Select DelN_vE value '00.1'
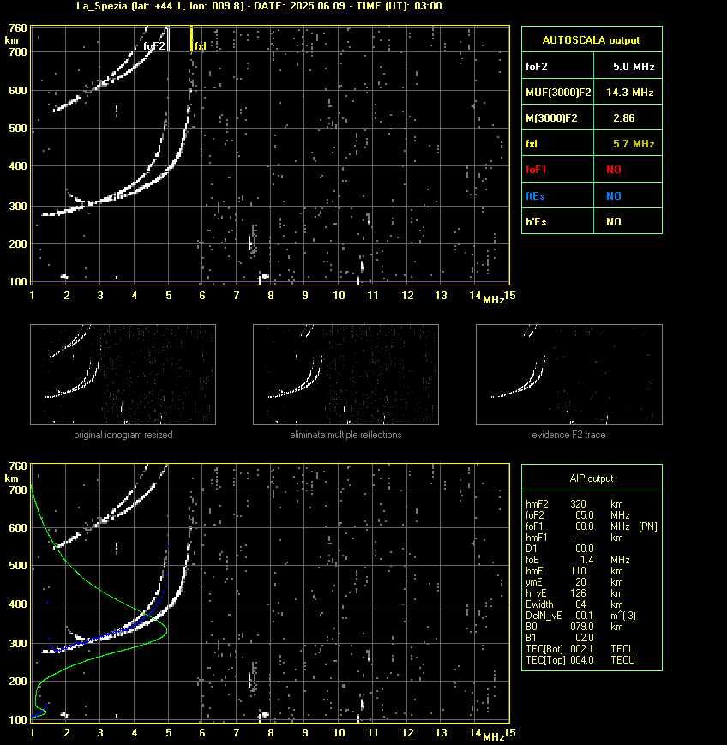Screen dimensions: 727x745 point(585,616)
